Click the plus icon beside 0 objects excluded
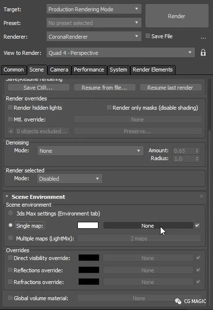213x310 pixels. point(11,131)
